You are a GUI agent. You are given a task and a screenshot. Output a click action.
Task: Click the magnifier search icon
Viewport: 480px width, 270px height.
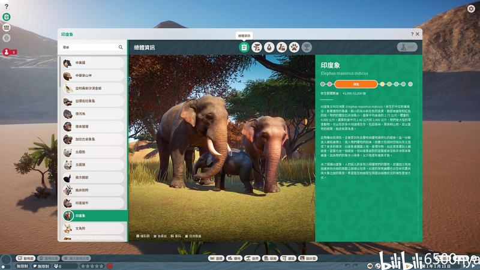121,47
